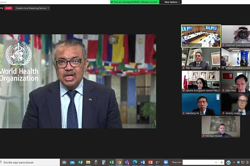This screenshot has width=250, height=166.
Task: Click the Windows search box 'Escribe aquí para buscar'
Action: (30, 162)
